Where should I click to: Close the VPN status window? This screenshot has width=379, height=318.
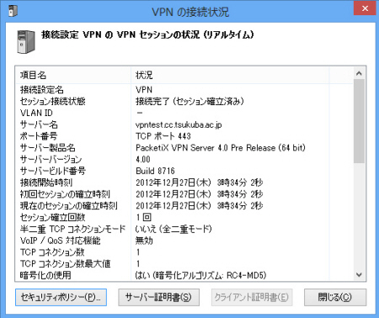coord(365,8)
